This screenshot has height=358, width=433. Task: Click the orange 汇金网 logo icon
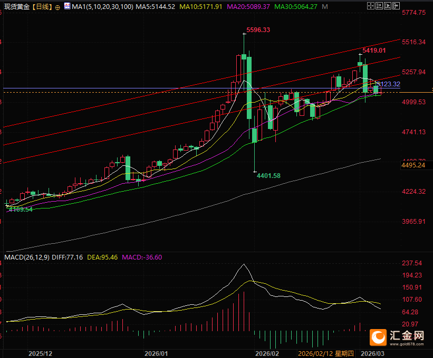(x=378, y=337)
